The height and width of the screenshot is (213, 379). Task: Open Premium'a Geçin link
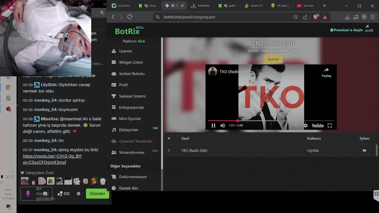point(346,30)
